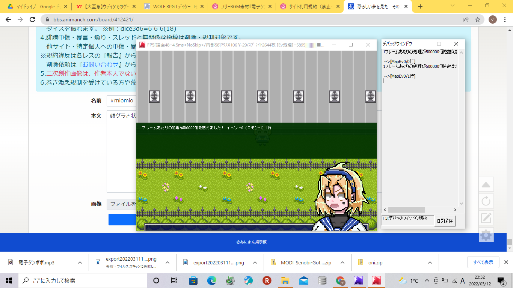Expand options for 電子タンポポ.mp3 download
The width and height of the screenshot is (513, 288).
[x=80, y=262]
